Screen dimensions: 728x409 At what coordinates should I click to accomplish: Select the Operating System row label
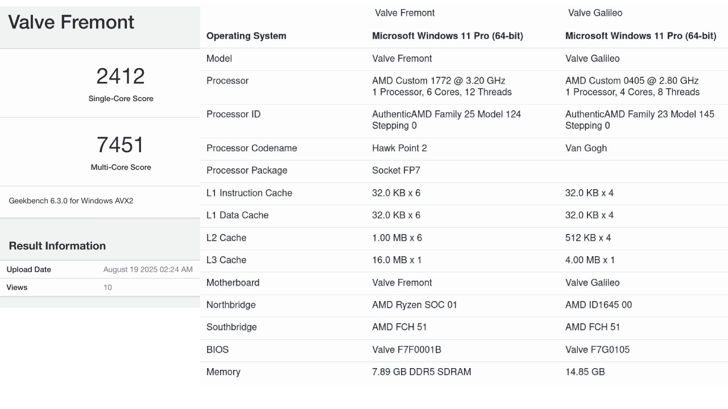[246, 36]
